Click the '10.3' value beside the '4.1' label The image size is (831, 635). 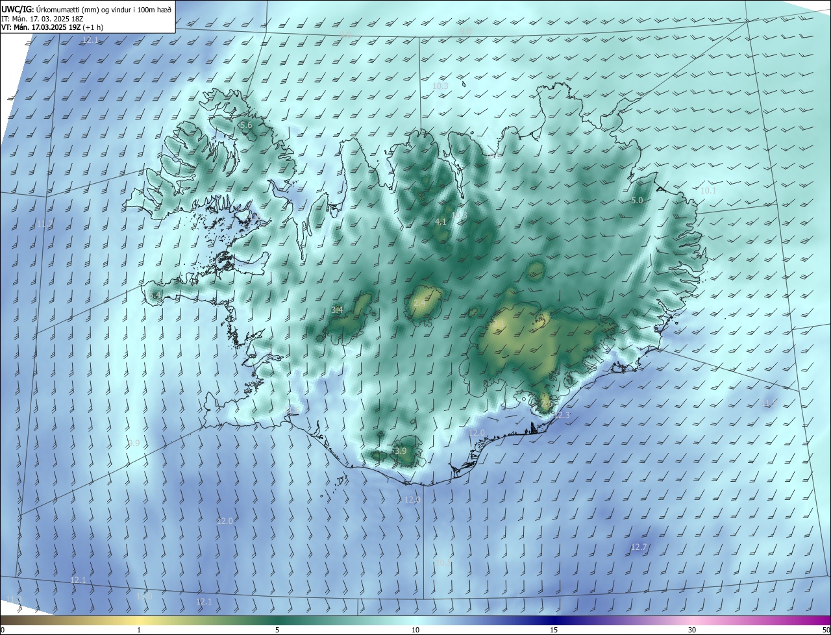point(459,216)
